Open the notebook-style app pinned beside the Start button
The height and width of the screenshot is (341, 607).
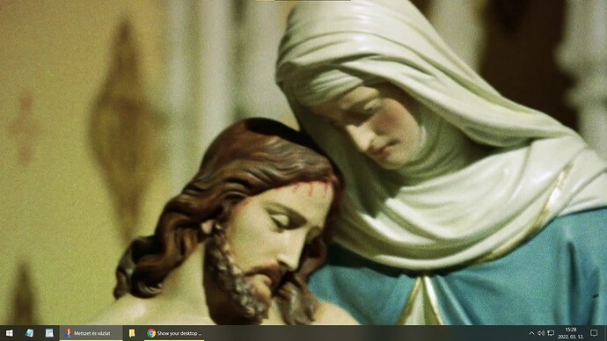[x=29, y=333]
